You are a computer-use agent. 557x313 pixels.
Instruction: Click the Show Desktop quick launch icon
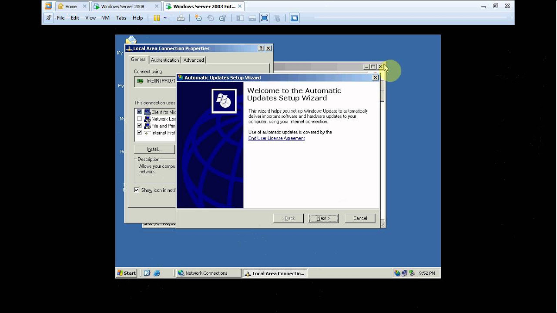click(147, 273)
